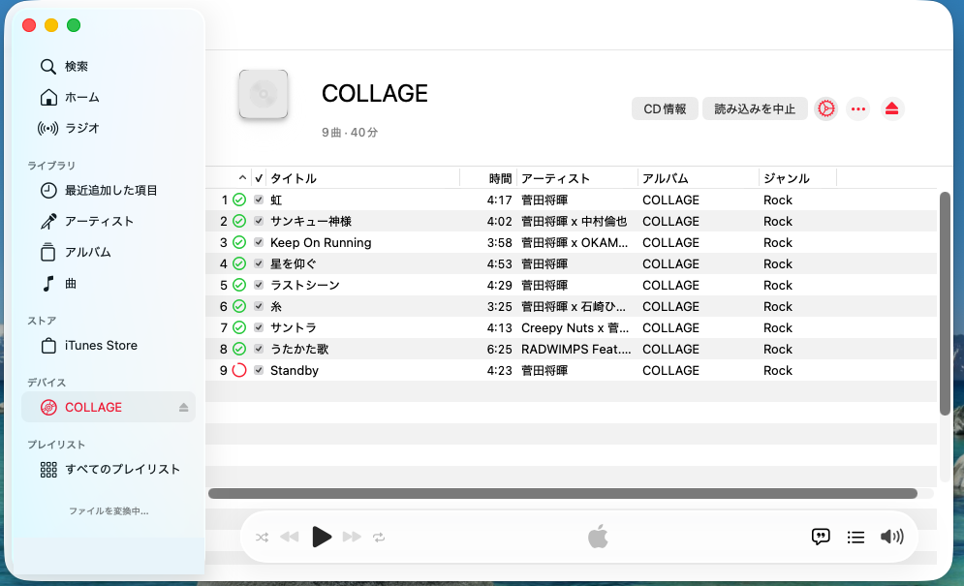
Task: Uncheck the checkbox for 虹
Action: coord(259,200)
